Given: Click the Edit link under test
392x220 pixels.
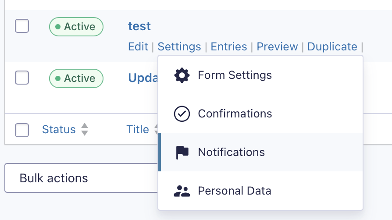Looking at the screenshot, I should click(x=138, y=46).
